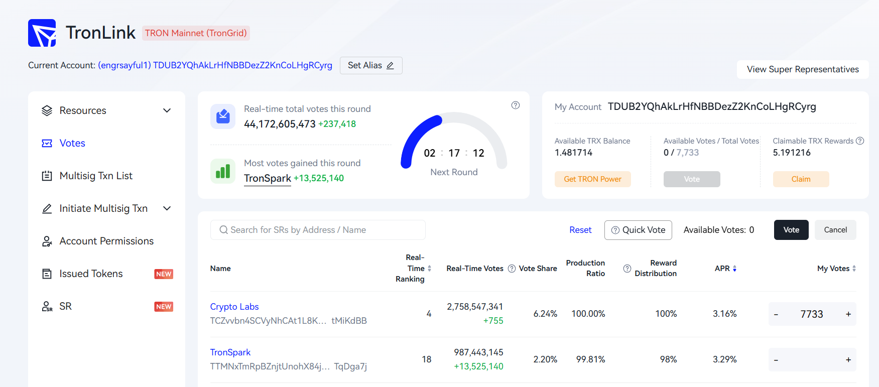Image resolution: width=879 pixels, height=387 pixels.
Task: Click the pencil icon beside Set Alias
Action: (x=390, y=66)
